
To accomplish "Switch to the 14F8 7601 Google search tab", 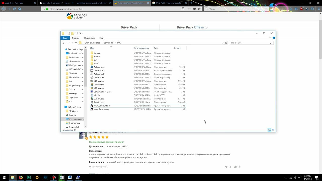I will click(170, 3).
